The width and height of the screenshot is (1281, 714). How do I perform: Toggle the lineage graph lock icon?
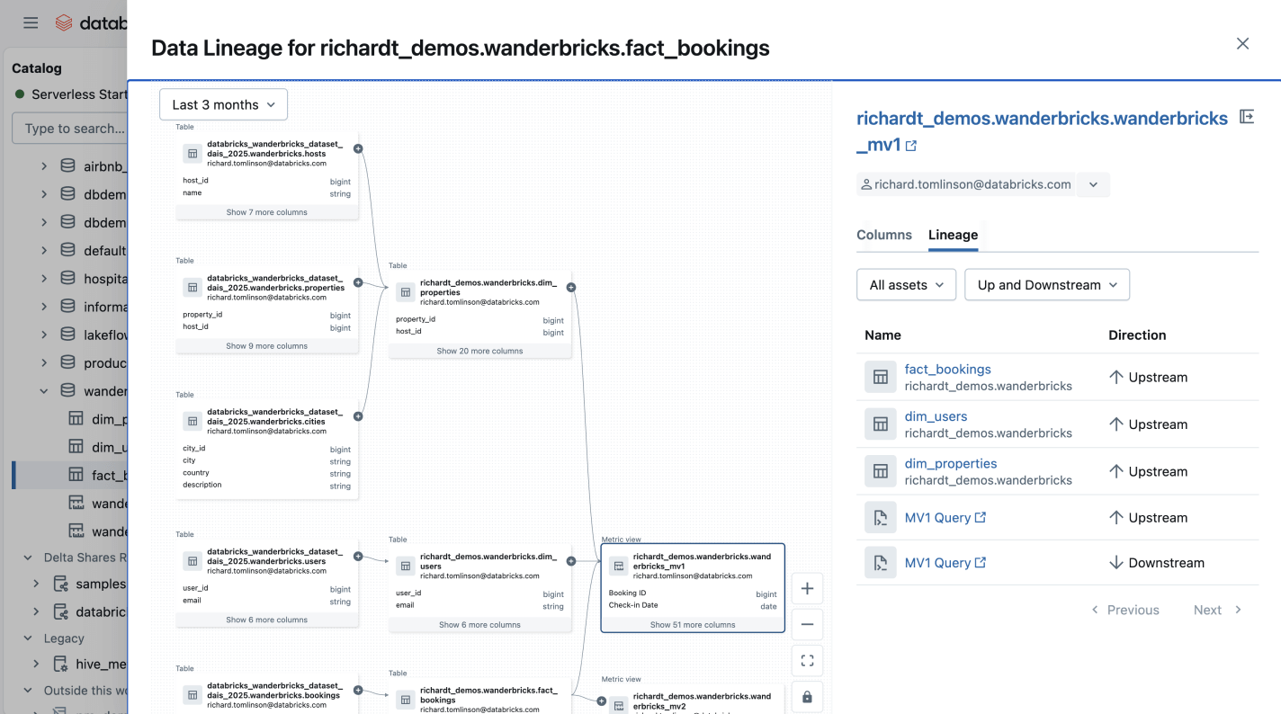point(807,697)
